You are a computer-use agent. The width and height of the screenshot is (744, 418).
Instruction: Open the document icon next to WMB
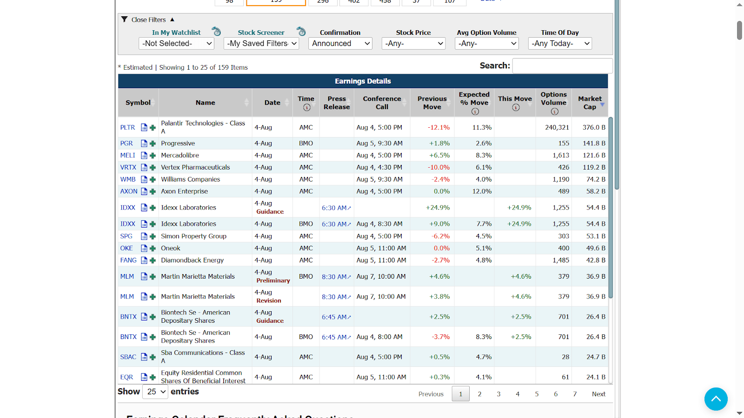coord(144,180)
